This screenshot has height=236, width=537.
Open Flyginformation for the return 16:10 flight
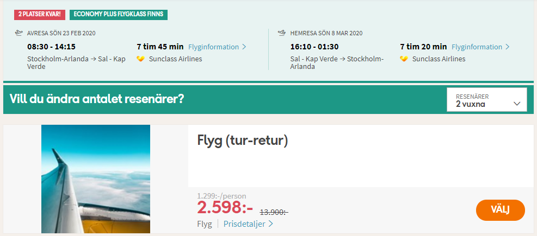pos(477,47)
